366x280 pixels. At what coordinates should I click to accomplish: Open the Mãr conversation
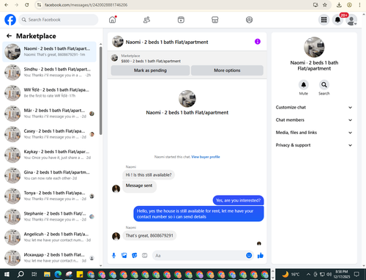(49, 114)
